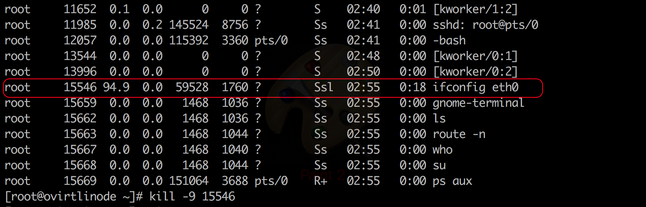Select the 59528 VSZ value
The width and height of the screenshot is (646, 207).
(x=192, y=87)
